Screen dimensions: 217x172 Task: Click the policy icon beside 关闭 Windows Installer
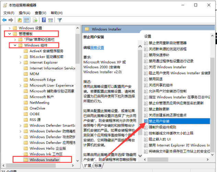146,67
